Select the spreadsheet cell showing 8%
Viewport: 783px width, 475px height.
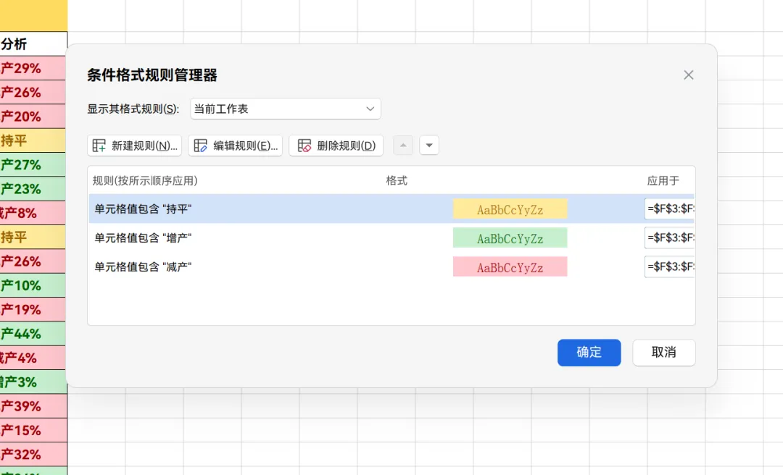pyautogui.click(x=33, y=213)
